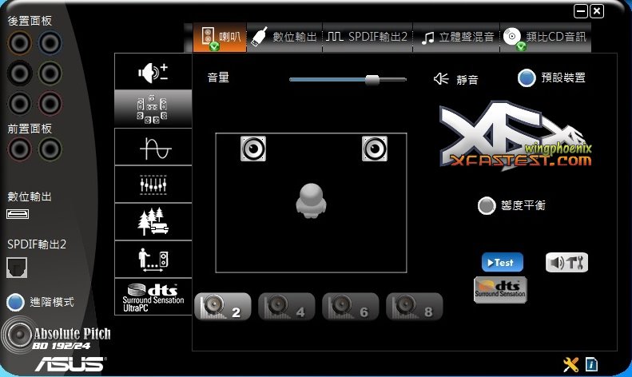Mute audio with the 靜音 icon
The width and height of the screenshot is (632, 377).
(x=441, y=78)
